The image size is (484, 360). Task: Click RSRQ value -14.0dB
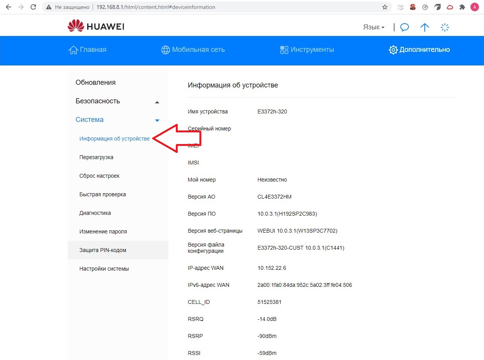(x=267, y=319)
